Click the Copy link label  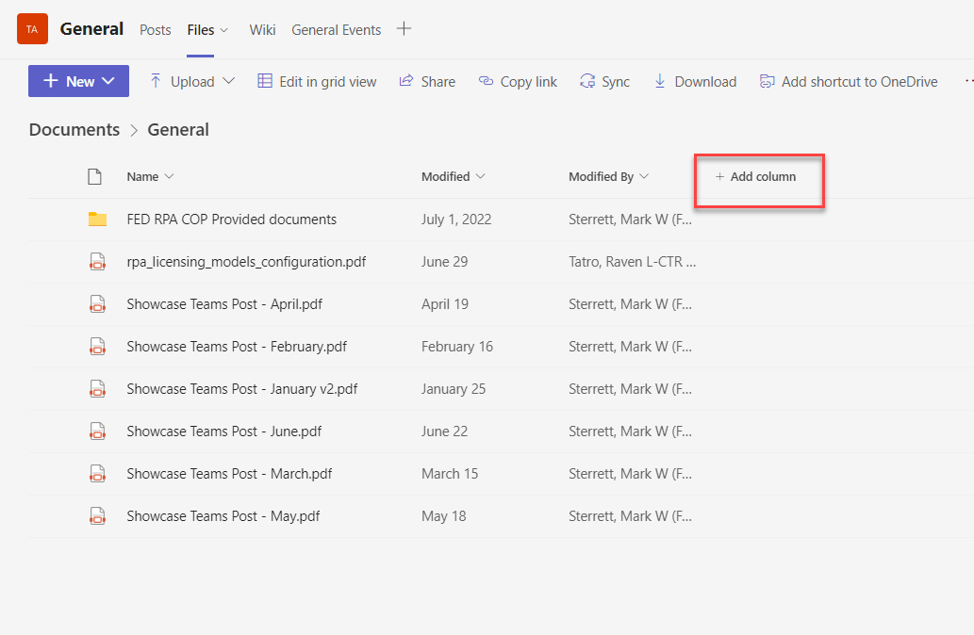529,81
